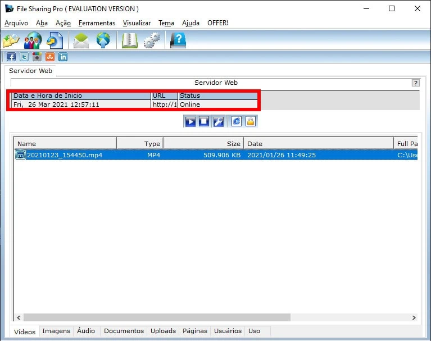This screenshot has height=341, width=431.
Task: Click the scrollbar right arrow
Action: pos(414,317)
